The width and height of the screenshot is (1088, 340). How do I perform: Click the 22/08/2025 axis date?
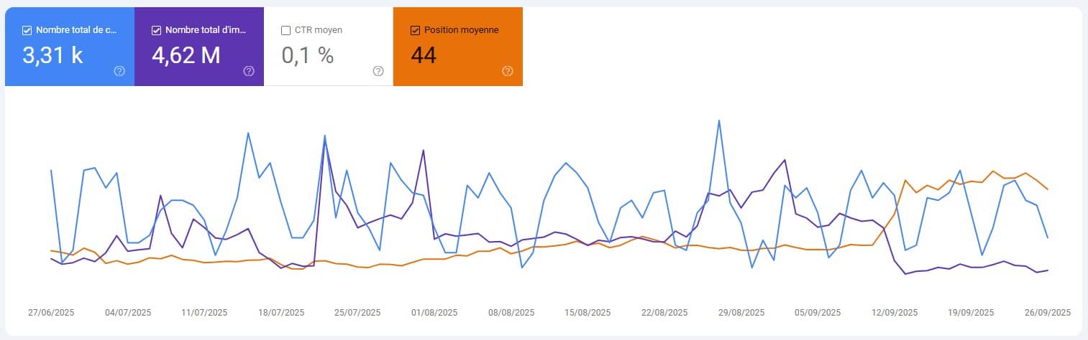[664, 313]
